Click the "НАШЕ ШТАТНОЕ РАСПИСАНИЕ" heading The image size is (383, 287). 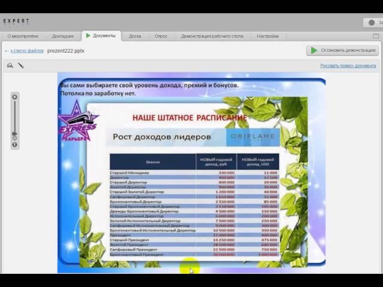click(190, 118)
